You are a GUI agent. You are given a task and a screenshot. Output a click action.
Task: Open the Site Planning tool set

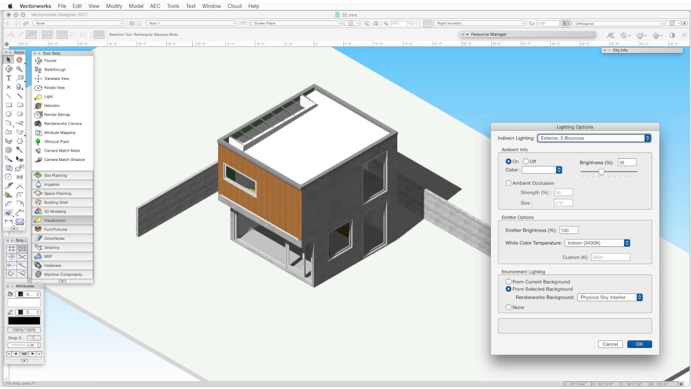pos(62,176)
